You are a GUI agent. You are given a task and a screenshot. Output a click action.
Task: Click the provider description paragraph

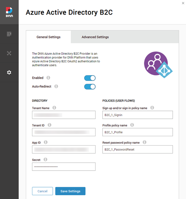tap(66, 59)
